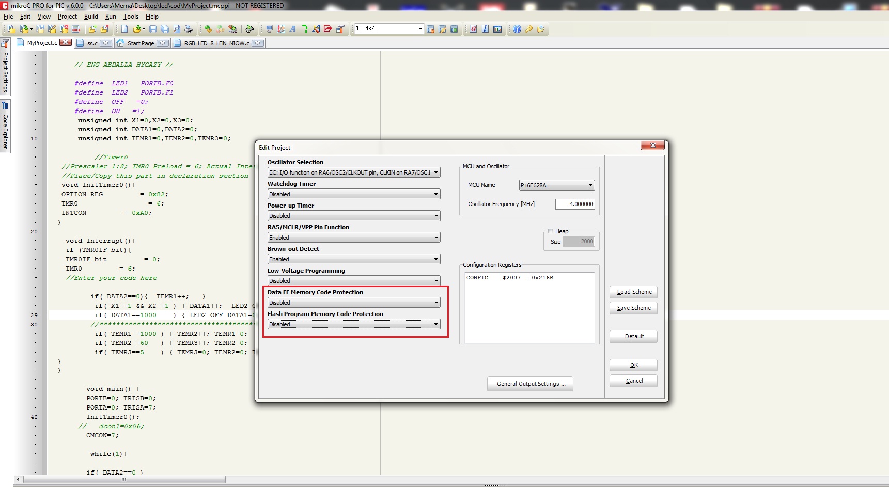The width and height of the screenshot is (889, 488).
Task: Click the Save Scheme button
Action: tap(634, 308)
